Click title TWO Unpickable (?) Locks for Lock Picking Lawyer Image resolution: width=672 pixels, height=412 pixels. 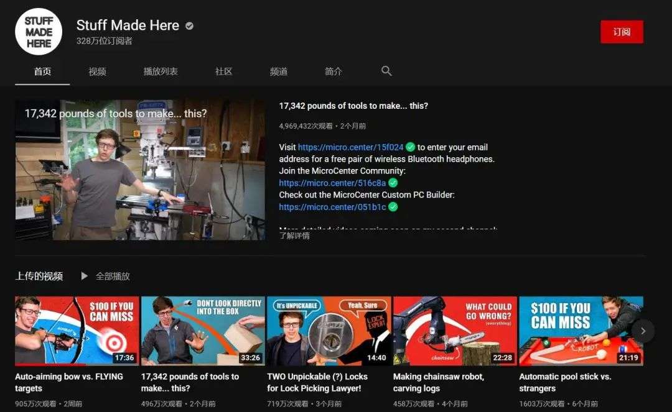pyautogui.click(x=317, y=382)
